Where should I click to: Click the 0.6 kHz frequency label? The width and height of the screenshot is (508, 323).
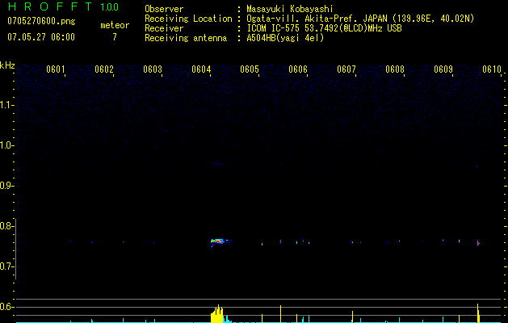coord(7,307)
